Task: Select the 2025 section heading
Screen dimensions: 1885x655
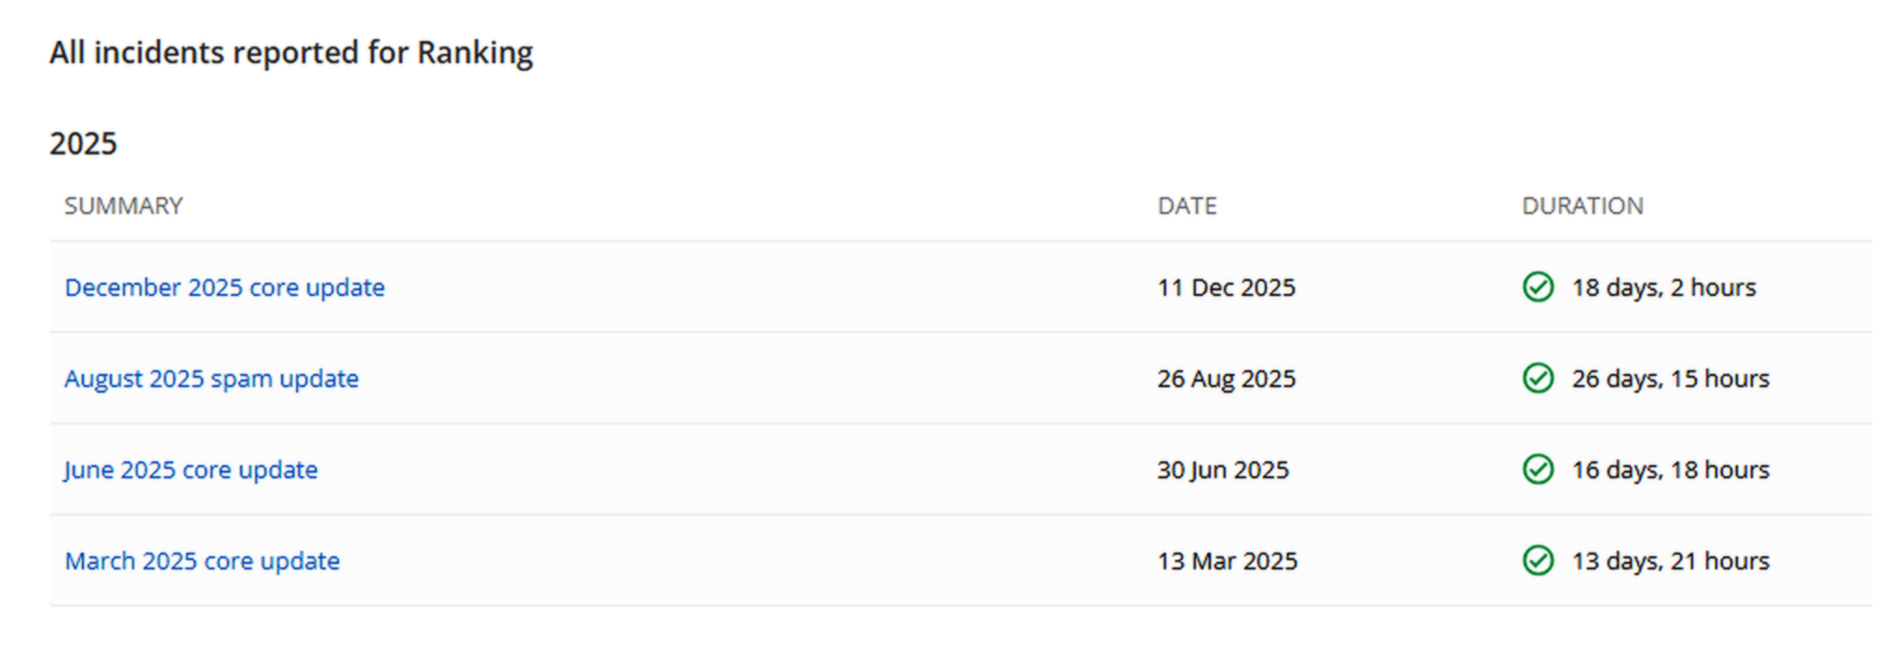Action: (x=84, y=143)
